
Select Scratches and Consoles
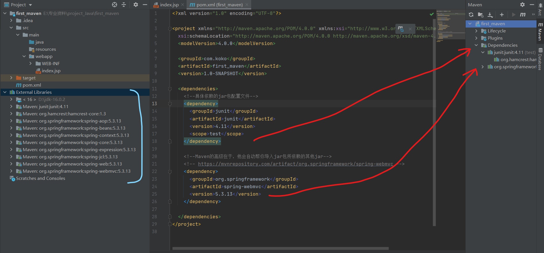pyautogui.click(x=38, y=178)
